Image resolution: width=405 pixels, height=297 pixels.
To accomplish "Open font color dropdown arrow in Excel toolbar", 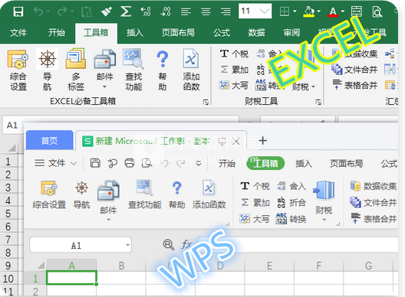I will [343, 11].
